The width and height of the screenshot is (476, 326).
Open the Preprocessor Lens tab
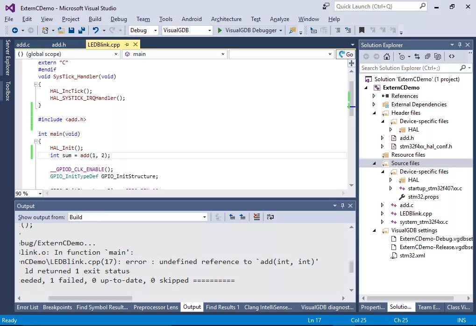(156, 307)
